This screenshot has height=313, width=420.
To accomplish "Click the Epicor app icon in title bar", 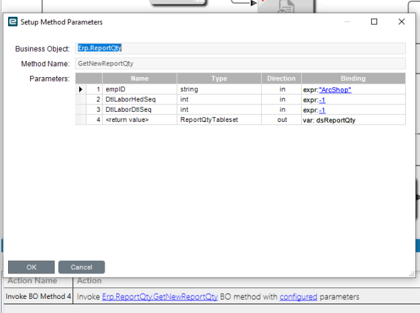I will point(13,21).
